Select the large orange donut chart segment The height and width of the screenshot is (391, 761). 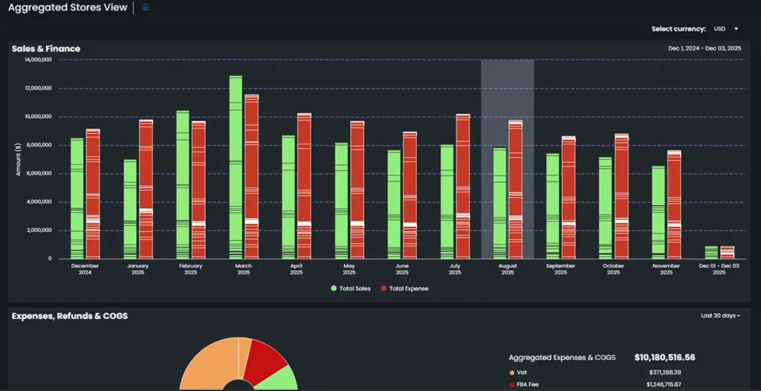208,364
